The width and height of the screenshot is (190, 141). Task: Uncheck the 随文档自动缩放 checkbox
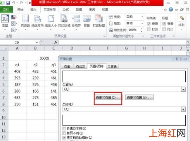(x=64, y=138)
